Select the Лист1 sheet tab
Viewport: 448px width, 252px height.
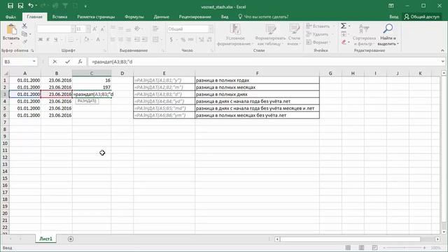(45, 239)
